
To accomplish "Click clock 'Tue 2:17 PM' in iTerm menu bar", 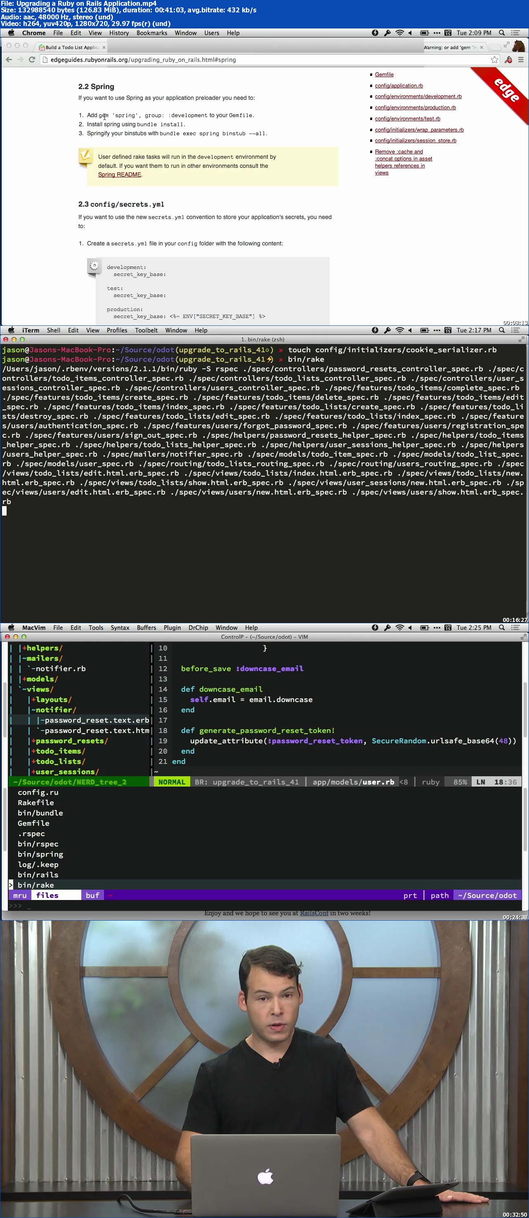I will tap(474, 330).
